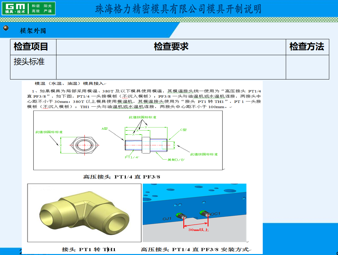Click the 检查项目 table header
The height and width of the screenshot is (255, 338).
point(33,47)
